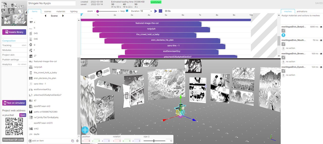323x144 pixels.
Task: Click the rotation y input field
Action: click(128, 141)
